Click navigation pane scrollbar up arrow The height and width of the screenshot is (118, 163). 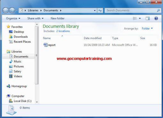pos(37,24)
